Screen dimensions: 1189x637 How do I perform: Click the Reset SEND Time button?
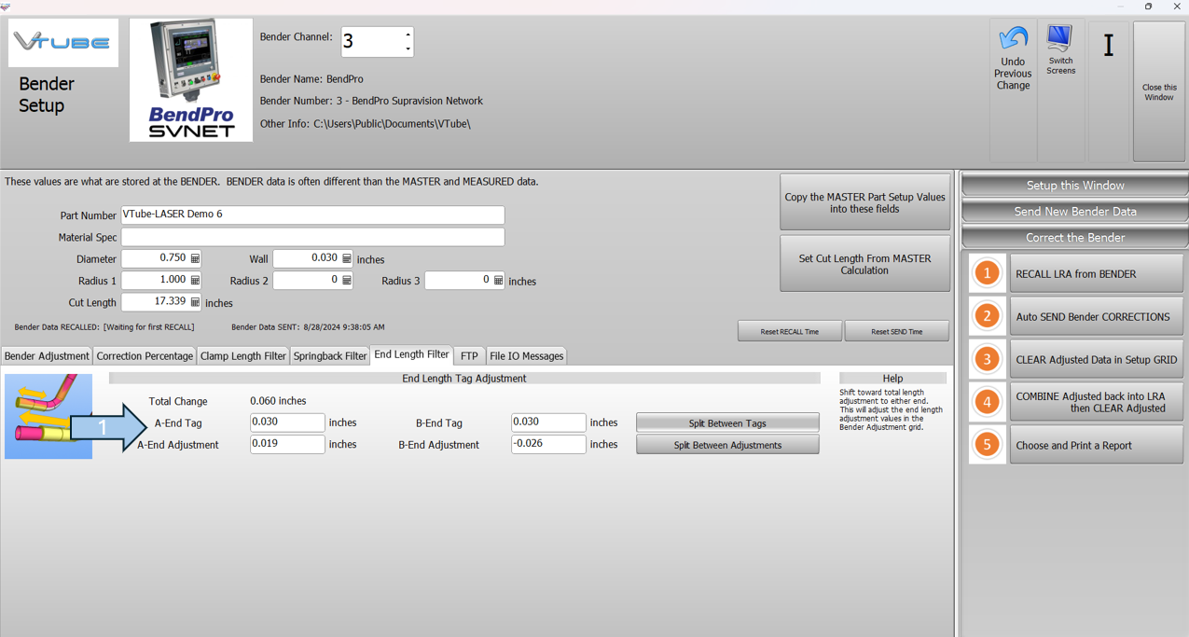pos(896,331)
